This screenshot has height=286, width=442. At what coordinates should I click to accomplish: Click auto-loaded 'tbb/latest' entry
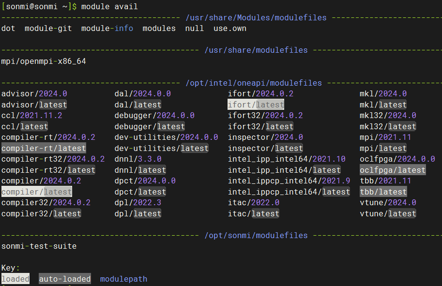tap(383, 192)
